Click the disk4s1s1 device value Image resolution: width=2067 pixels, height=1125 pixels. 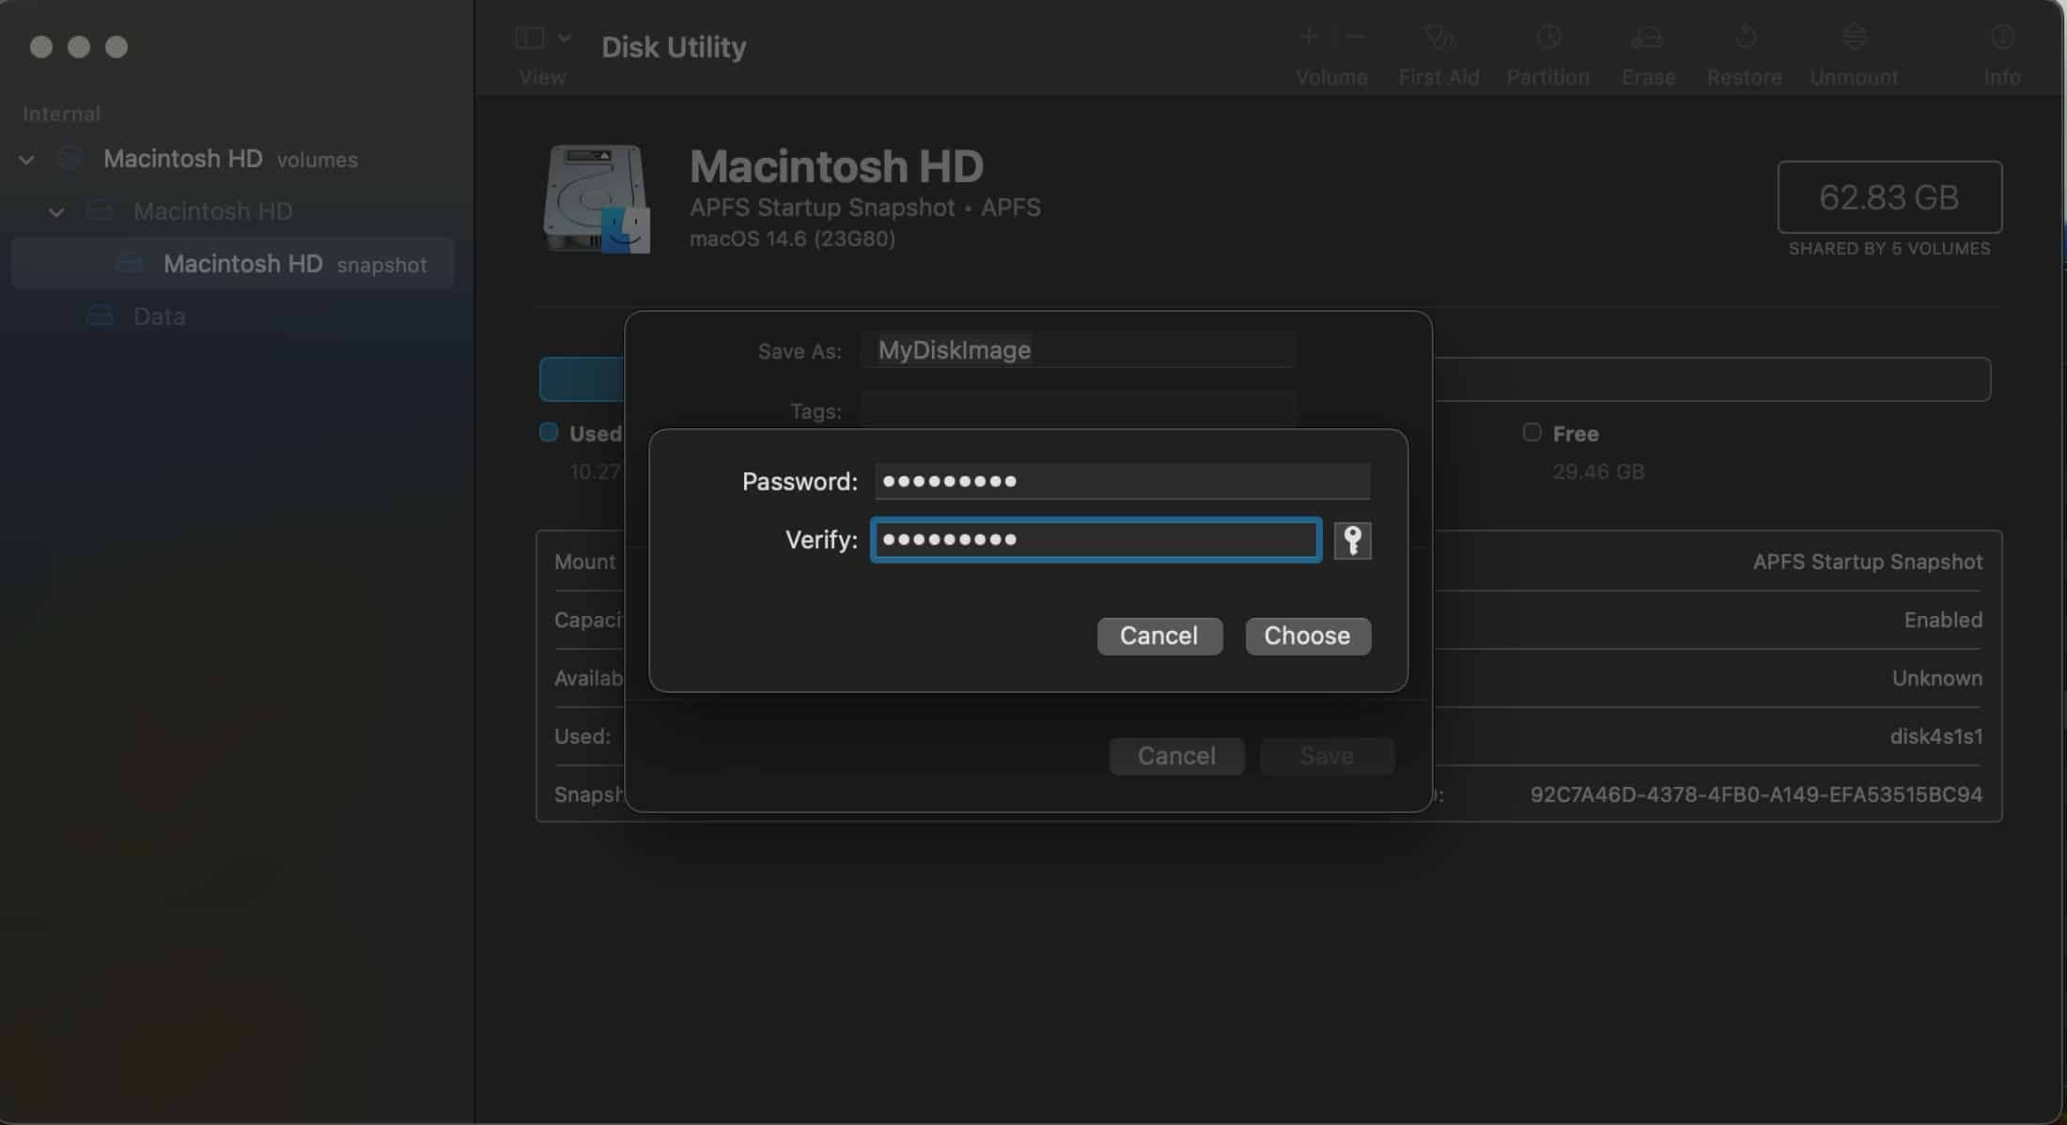pos(1936,736)
